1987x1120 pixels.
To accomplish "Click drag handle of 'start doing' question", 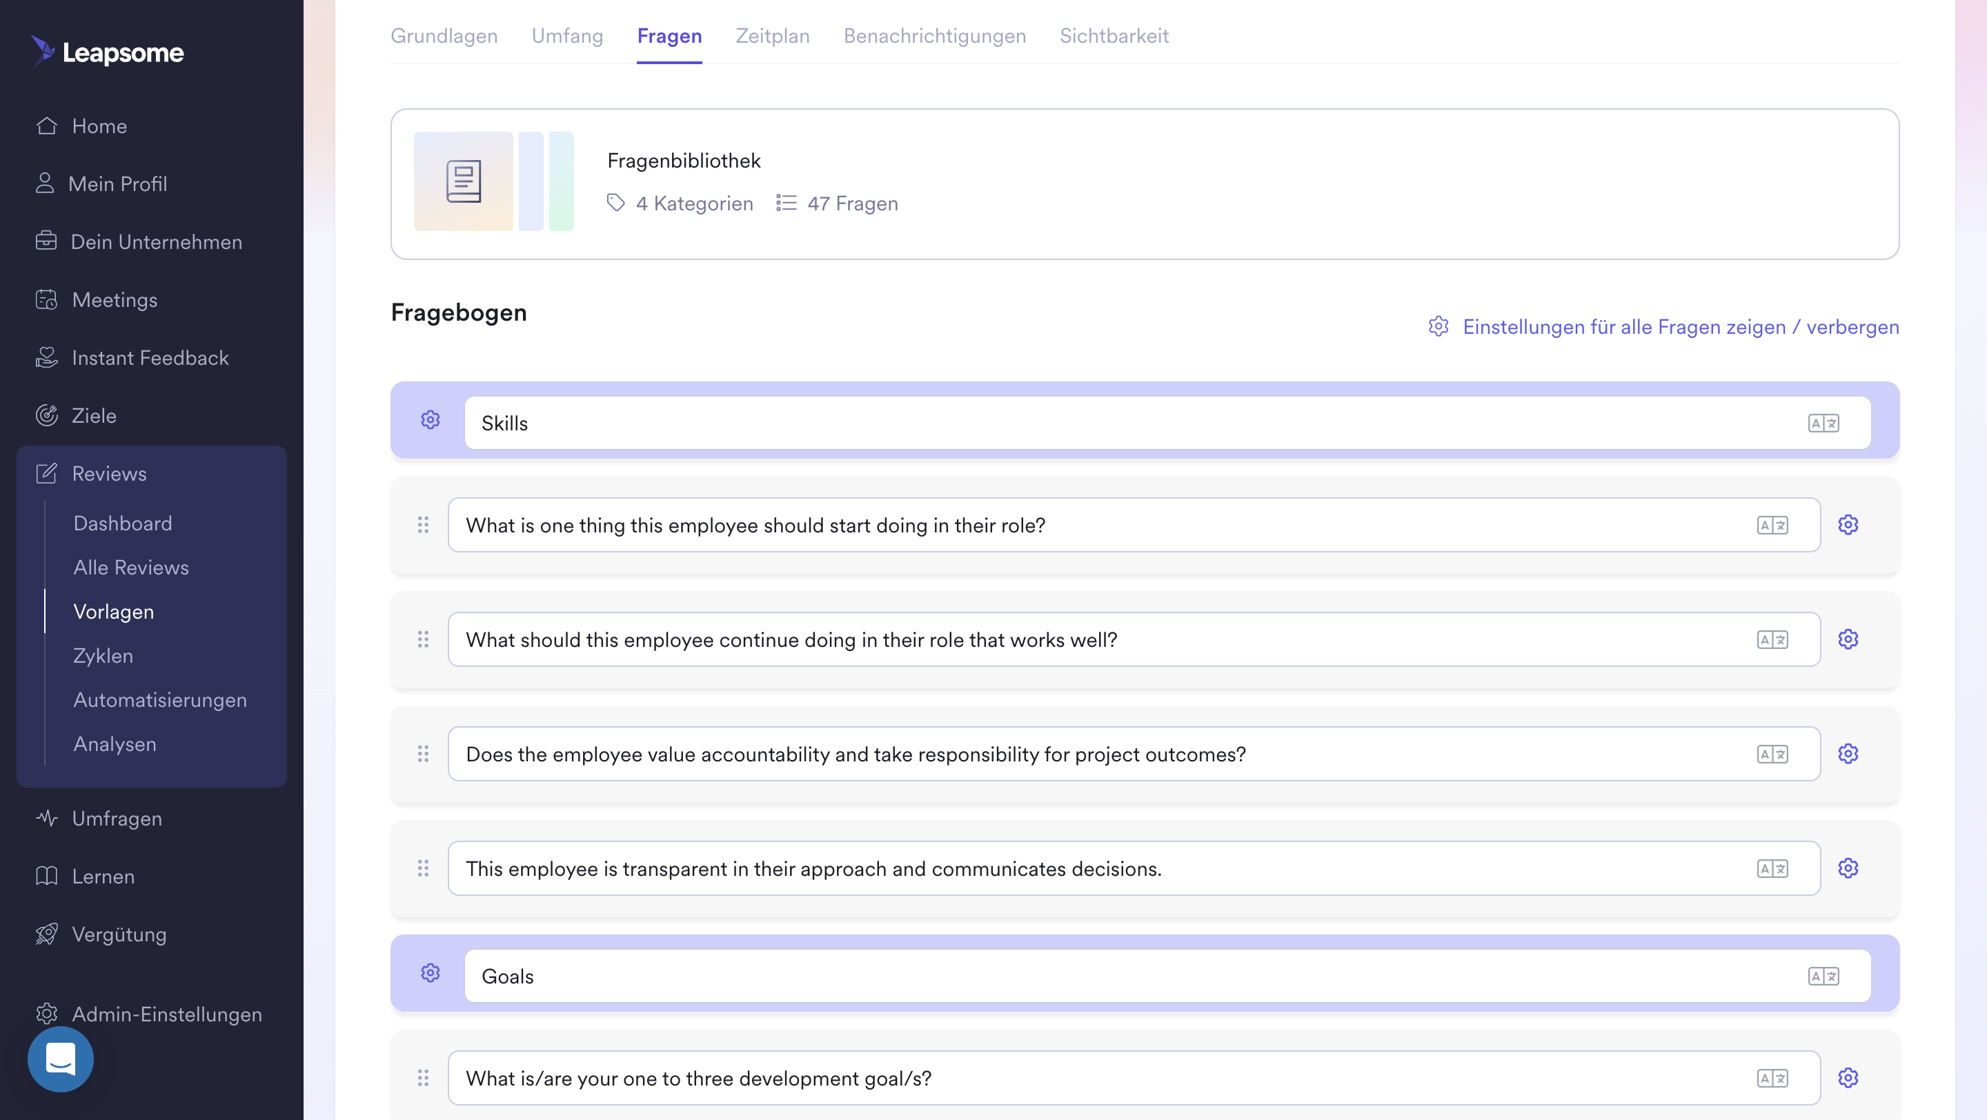I will point(423,525).
